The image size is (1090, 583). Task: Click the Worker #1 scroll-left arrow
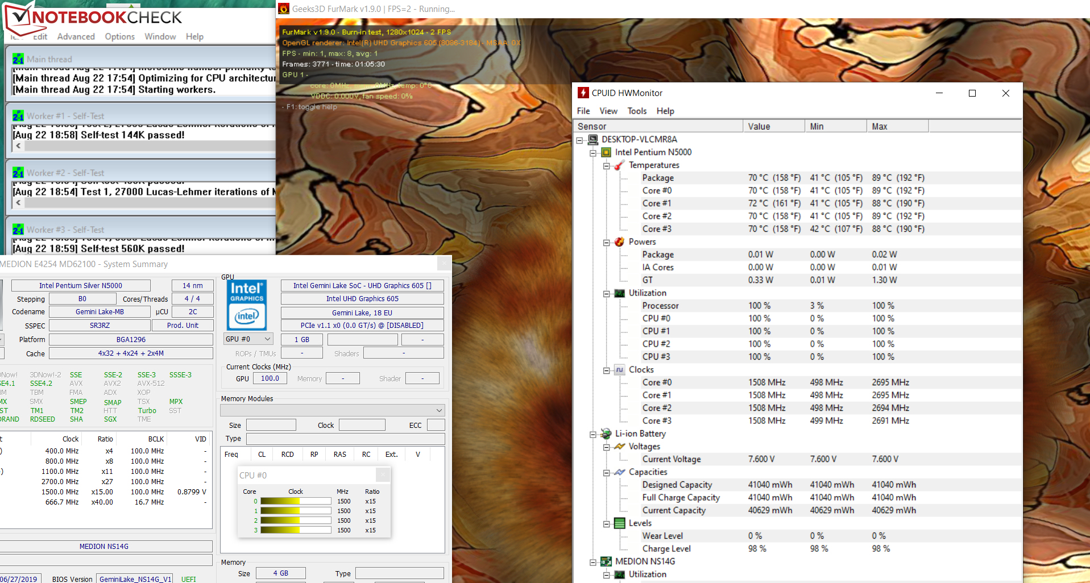click(x=18, y=146)
